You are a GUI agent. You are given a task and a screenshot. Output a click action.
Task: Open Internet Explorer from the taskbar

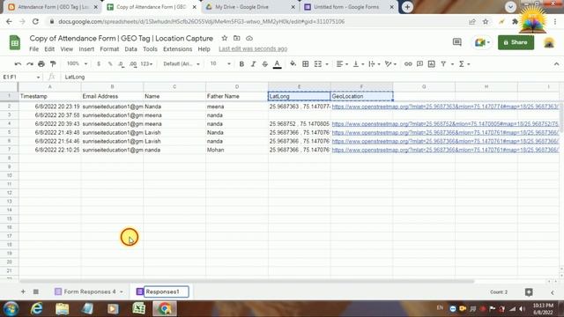point(37,308)
